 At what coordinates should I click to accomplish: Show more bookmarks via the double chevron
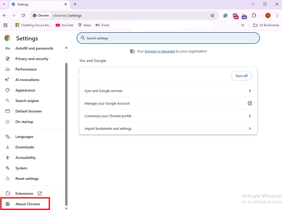(x=242, y=25)
